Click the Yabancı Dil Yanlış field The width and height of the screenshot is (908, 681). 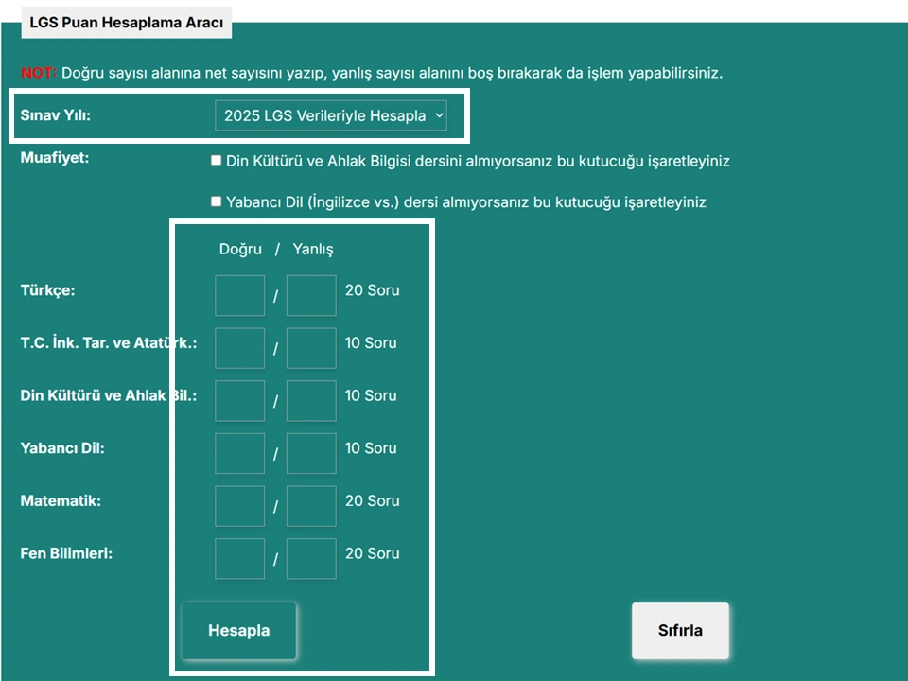(311, 453)
